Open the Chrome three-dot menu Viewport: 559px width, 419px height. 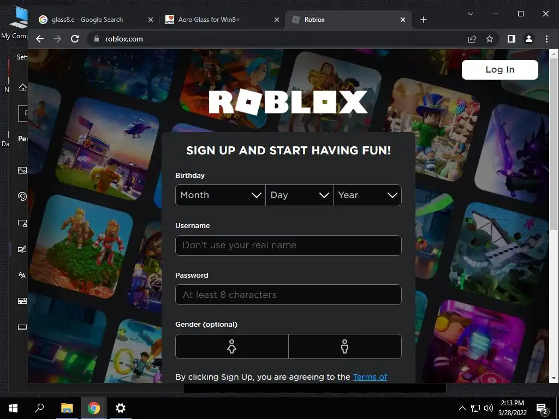pos(546,39)
